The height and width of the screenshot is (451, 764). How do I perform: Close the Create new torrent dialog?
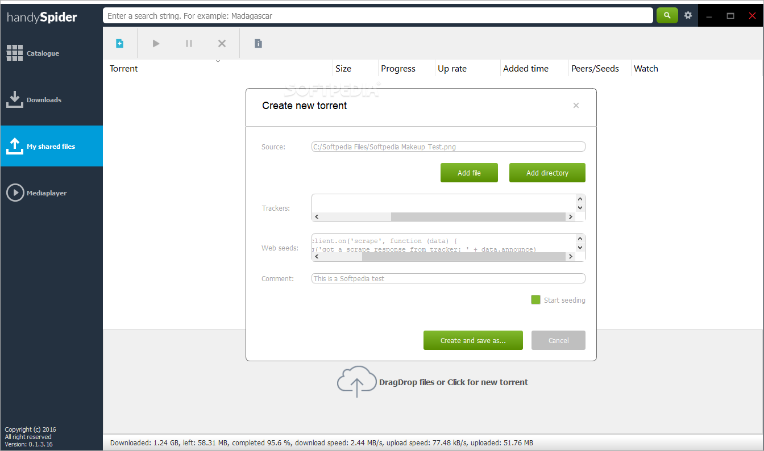[576, 105]
